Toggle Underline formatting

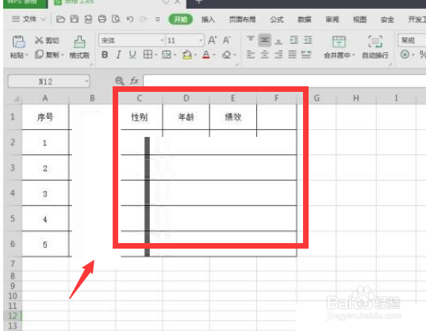[x=132, y=55]
